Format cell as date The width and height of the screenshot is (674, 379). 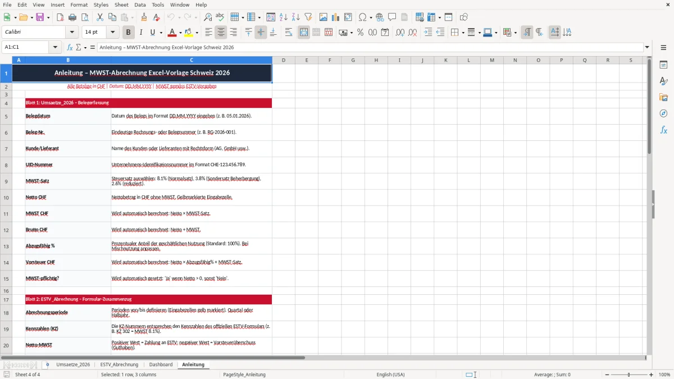[x=385, y=33]
